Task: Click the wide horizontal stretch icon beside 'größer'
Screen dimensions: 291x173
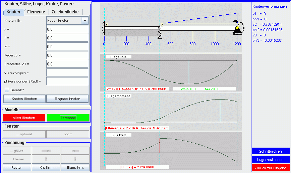Action: point(46,151)
